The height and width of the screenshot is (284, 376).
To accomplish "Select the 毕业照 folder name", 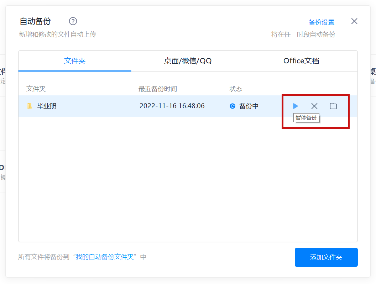I will (x=47, y=106).
